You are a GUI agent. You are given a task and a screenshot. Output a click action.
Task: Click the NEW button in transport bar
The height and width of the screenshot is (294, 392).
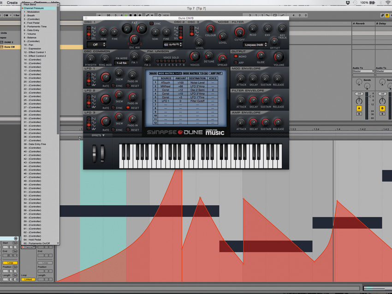pos(166,15)
